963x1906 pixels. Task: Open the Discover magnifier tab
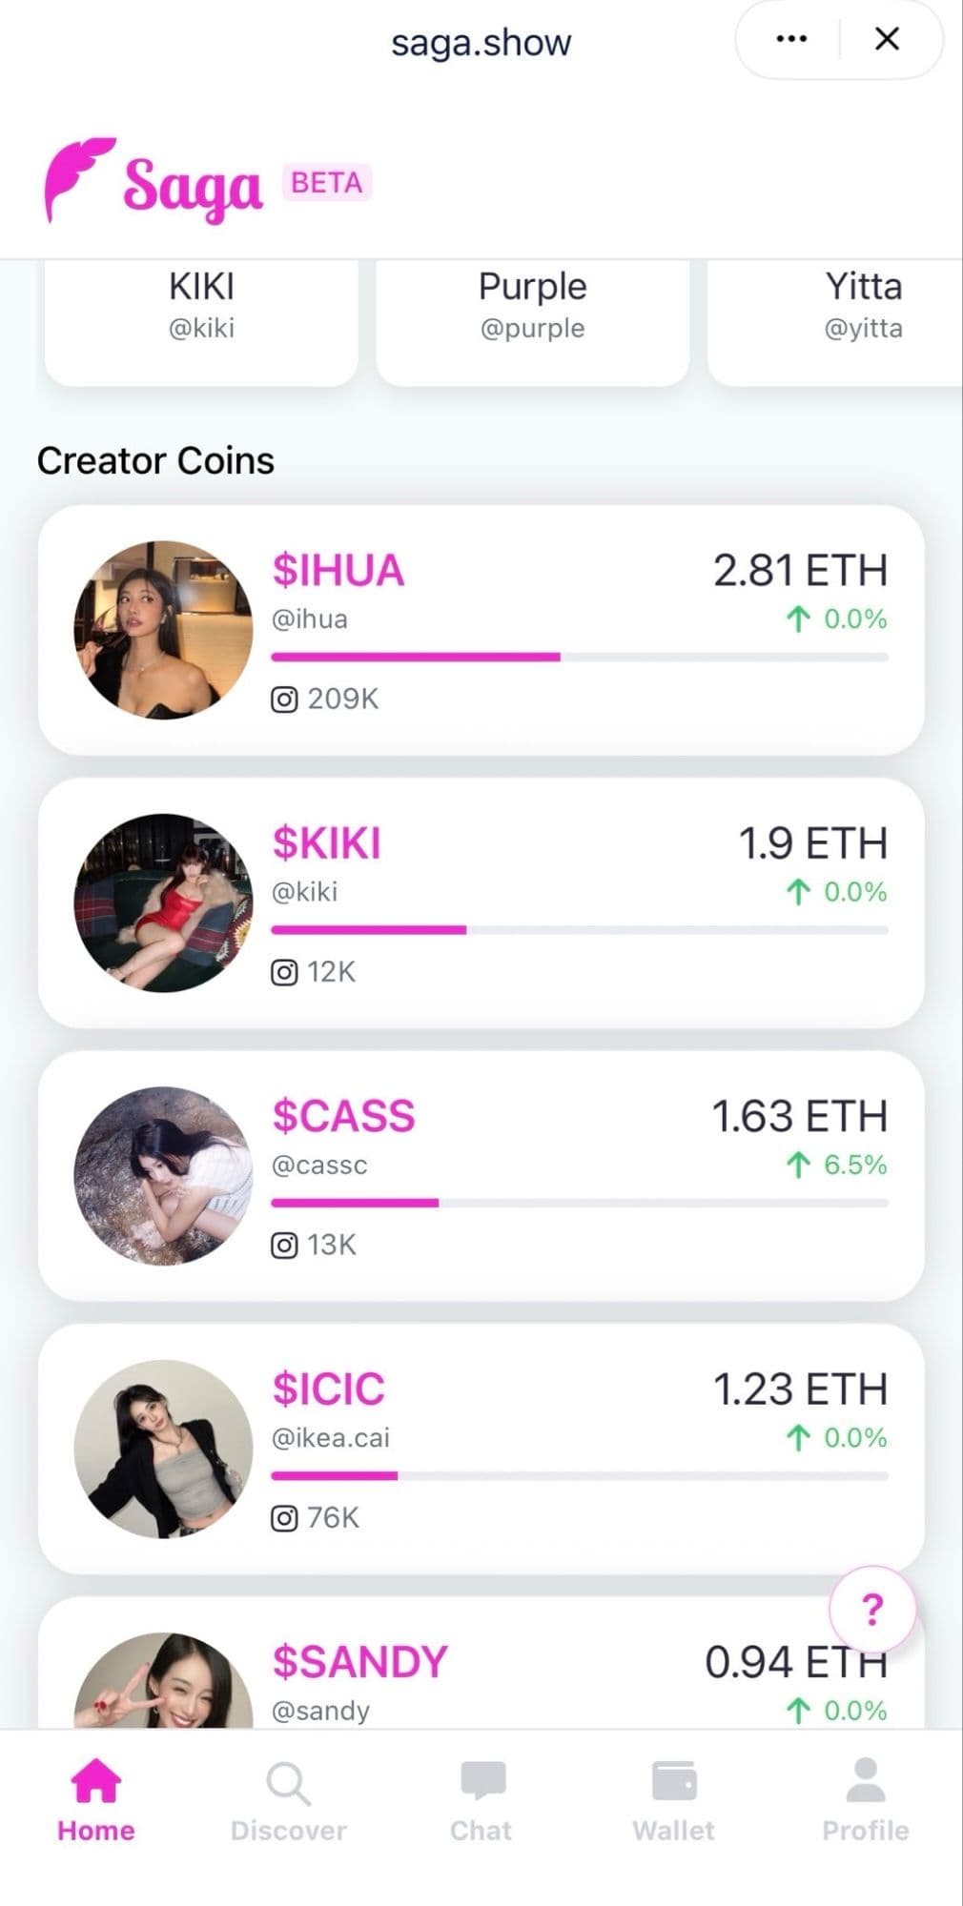[288, 1801]
